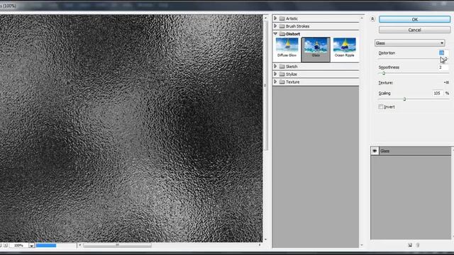Click the Distort folder icon
The height and width of the screenshot is (255, 454).
point(282,34)
